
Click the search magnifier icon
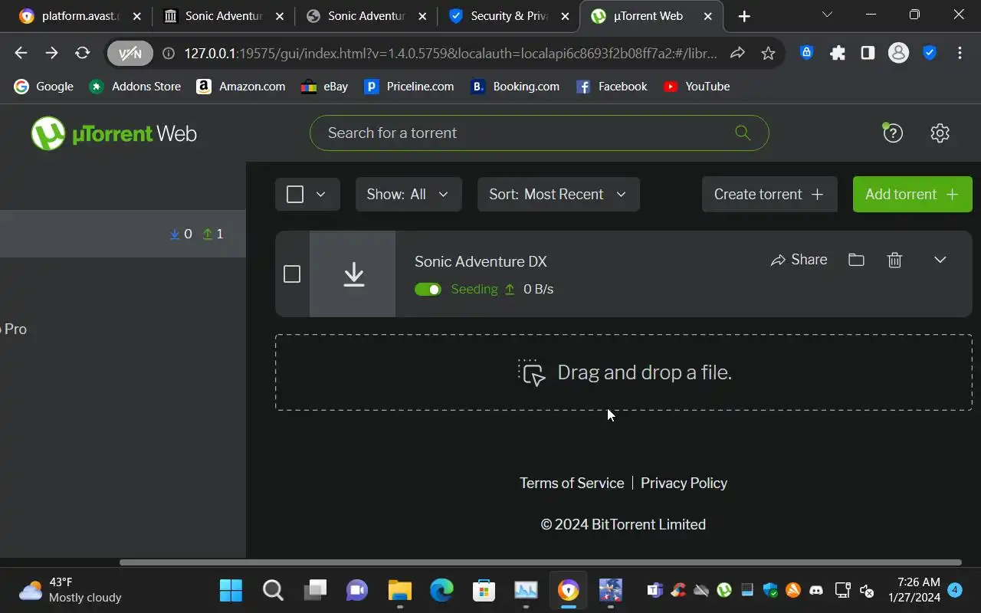pos(742,133)
